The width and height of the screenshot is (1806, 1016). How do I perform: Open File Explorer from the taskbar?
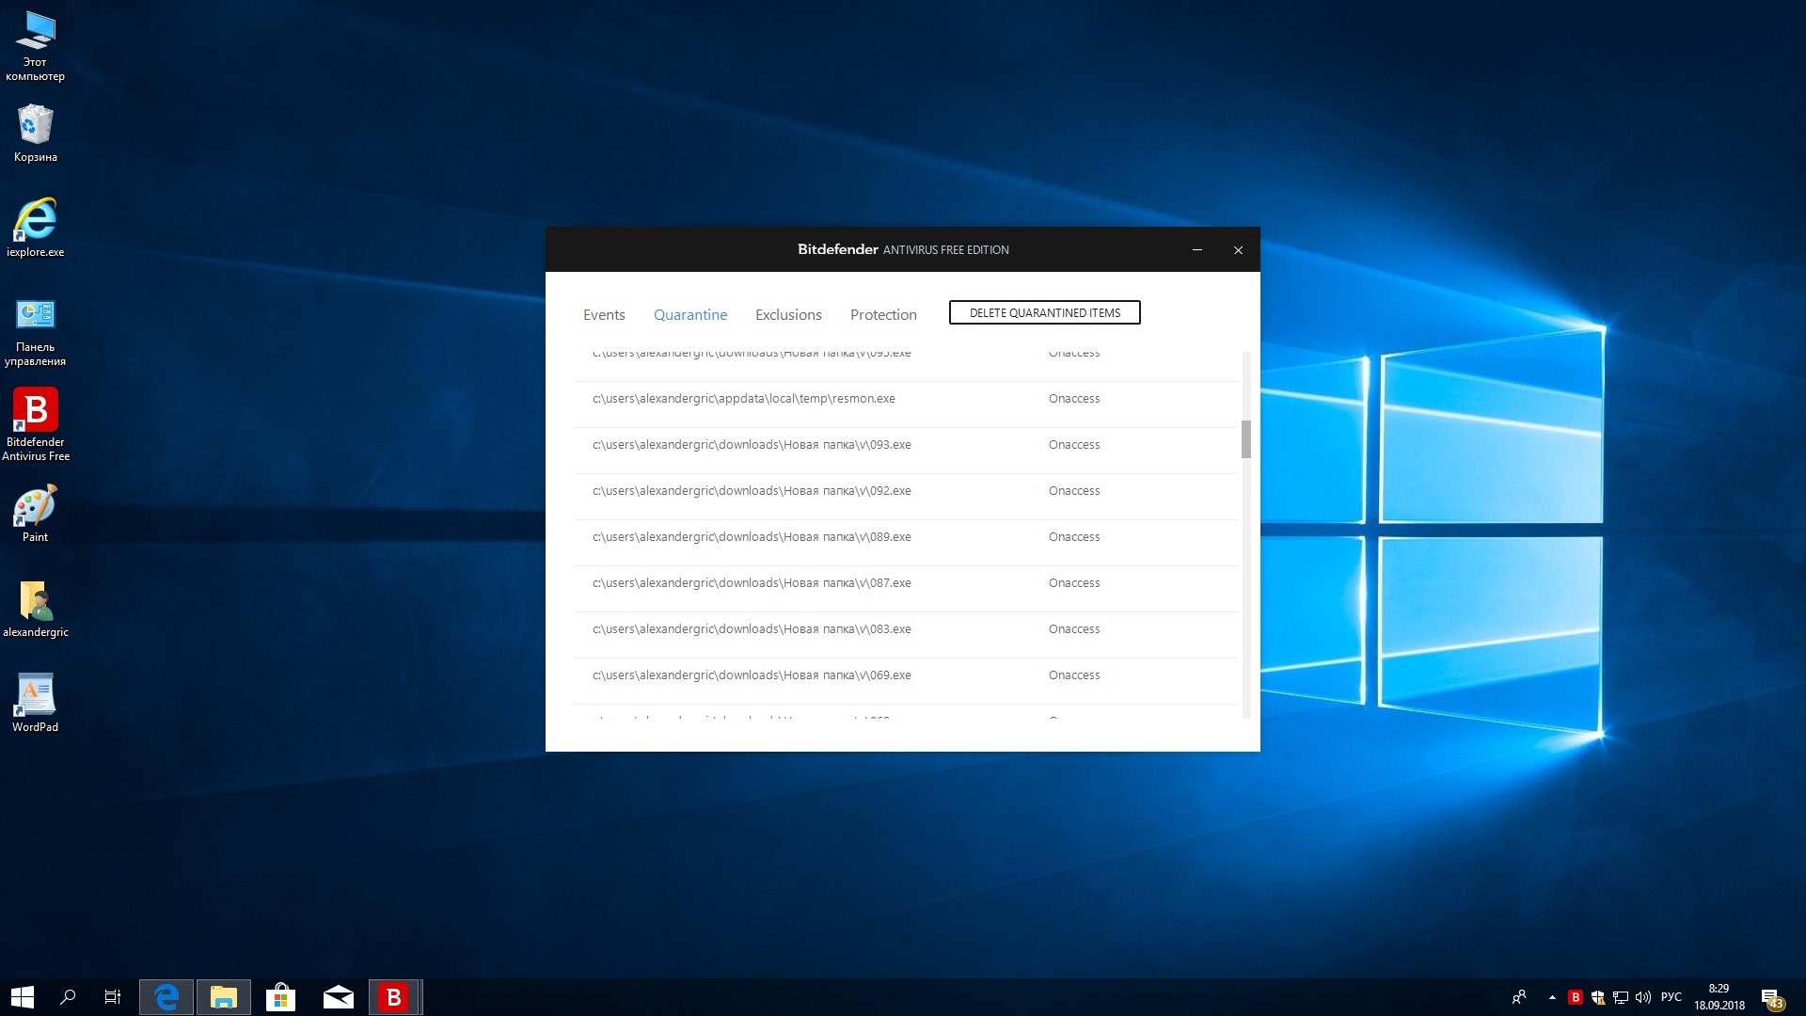(x=224, y=997)
